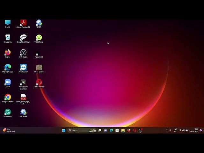Open File Explorer from the taskbar

[123, 130]
